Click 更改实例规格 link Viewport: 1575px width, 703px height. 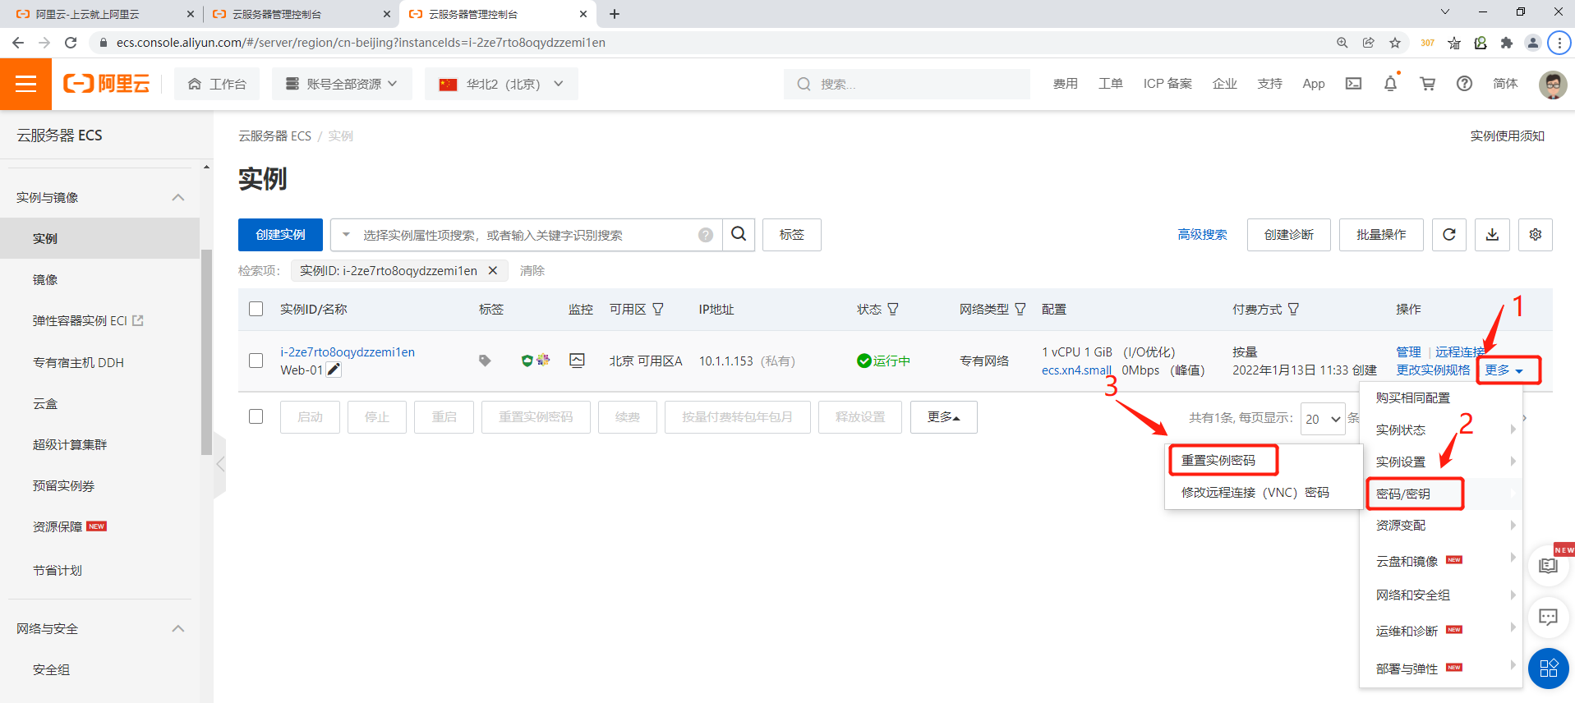tap(1433, 370)
